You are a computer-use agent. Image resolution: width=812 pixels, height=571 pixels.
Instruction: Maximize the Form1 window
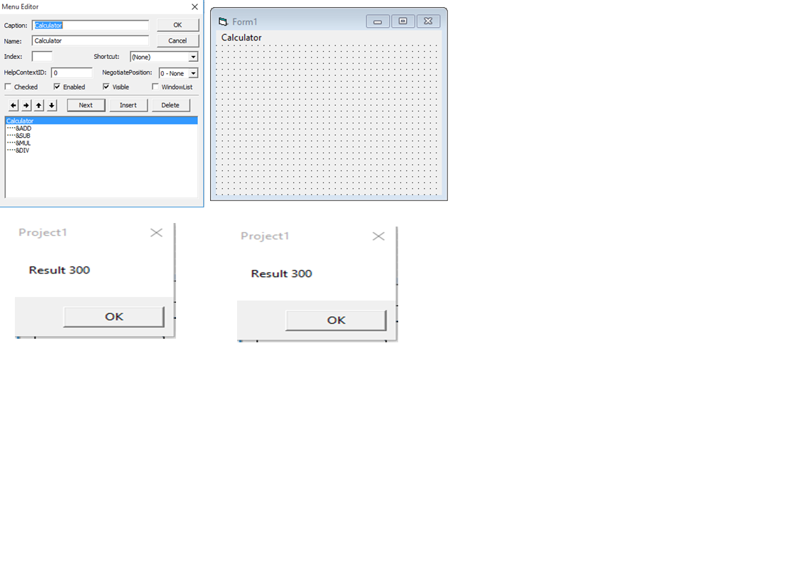click(403, 21)
